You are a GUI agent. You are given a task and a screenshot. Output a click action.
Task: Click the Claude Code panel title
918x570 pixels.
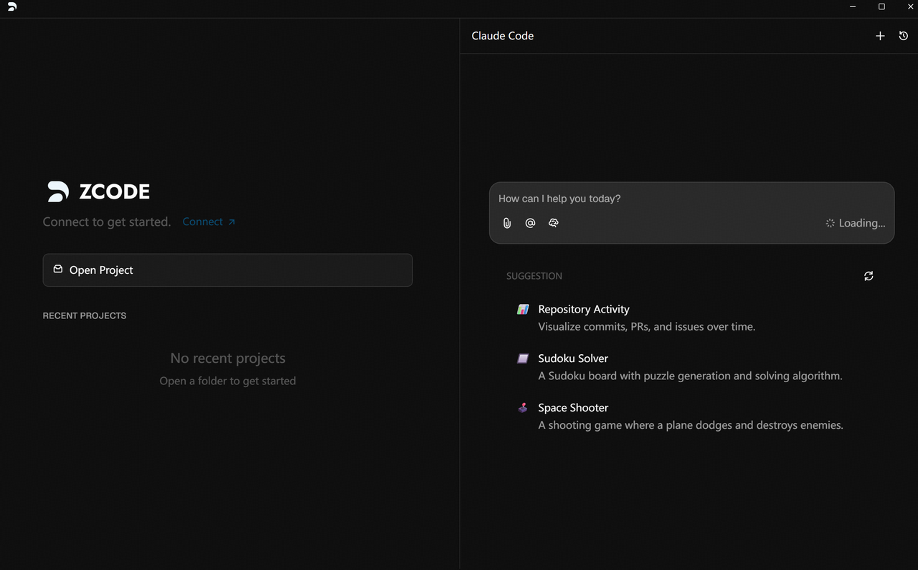click(502, 36)
